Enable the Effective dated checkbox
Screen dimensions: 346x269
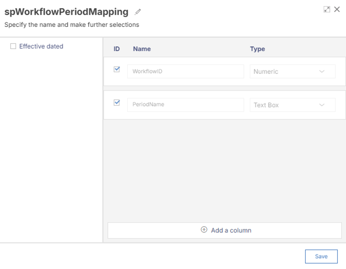pyautogui.click(x=13, y=46)
